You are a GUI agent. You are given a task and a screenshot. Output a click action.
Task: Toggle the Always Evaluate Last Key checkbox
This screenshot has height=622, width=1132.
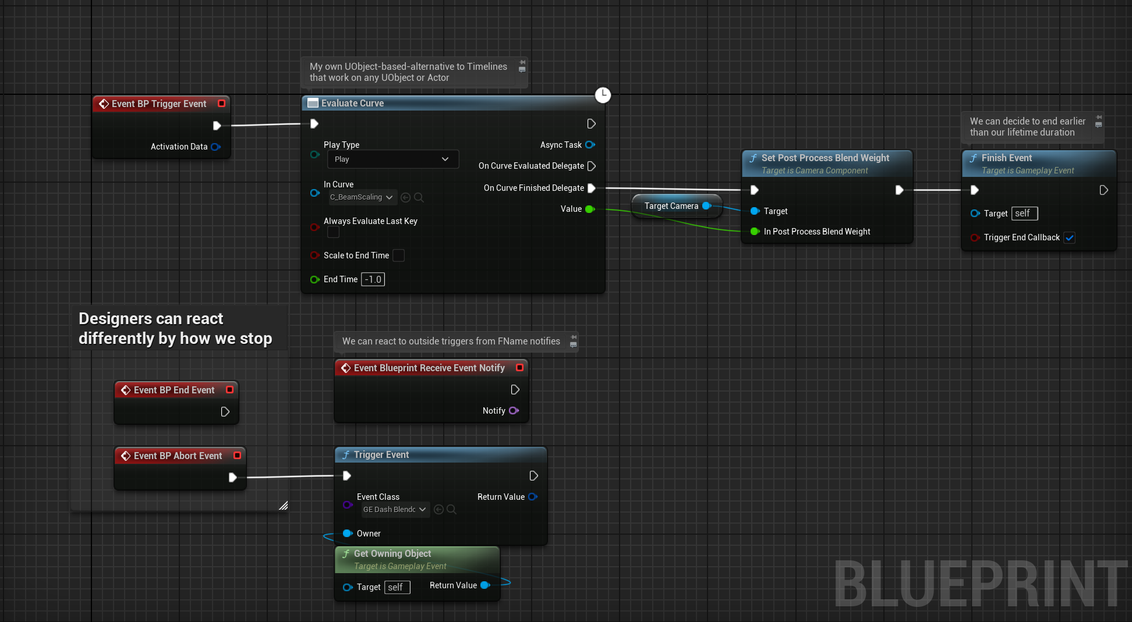pos(333,232)
